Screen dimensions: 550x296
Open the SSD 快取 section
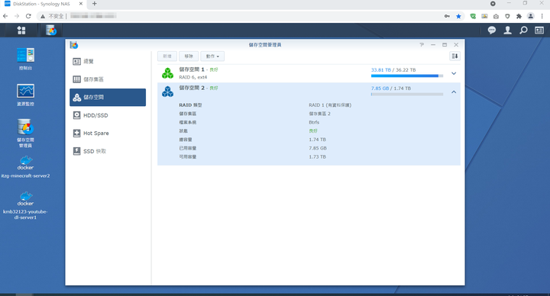(x=108, y=151)
